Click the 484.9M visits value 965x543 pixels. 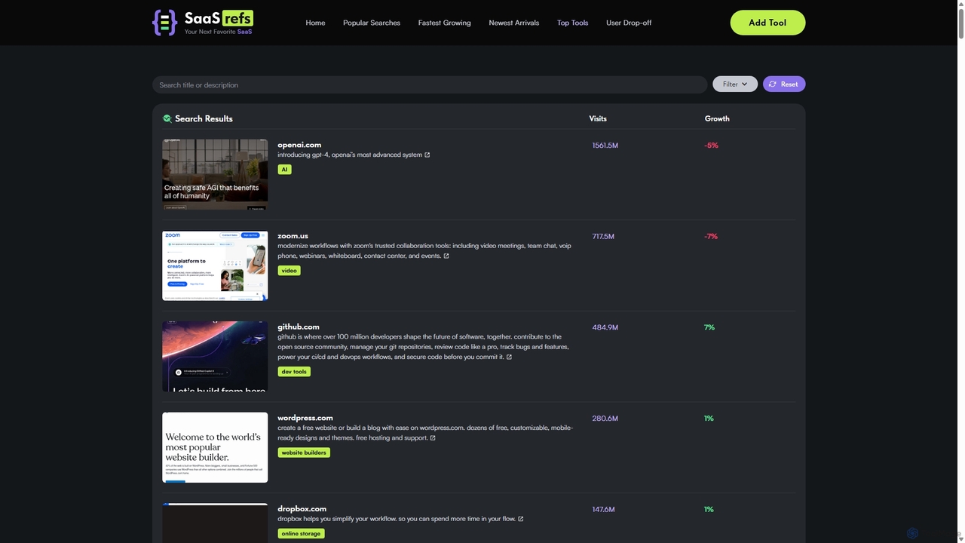pyautogui.click(x=605, y=327)
